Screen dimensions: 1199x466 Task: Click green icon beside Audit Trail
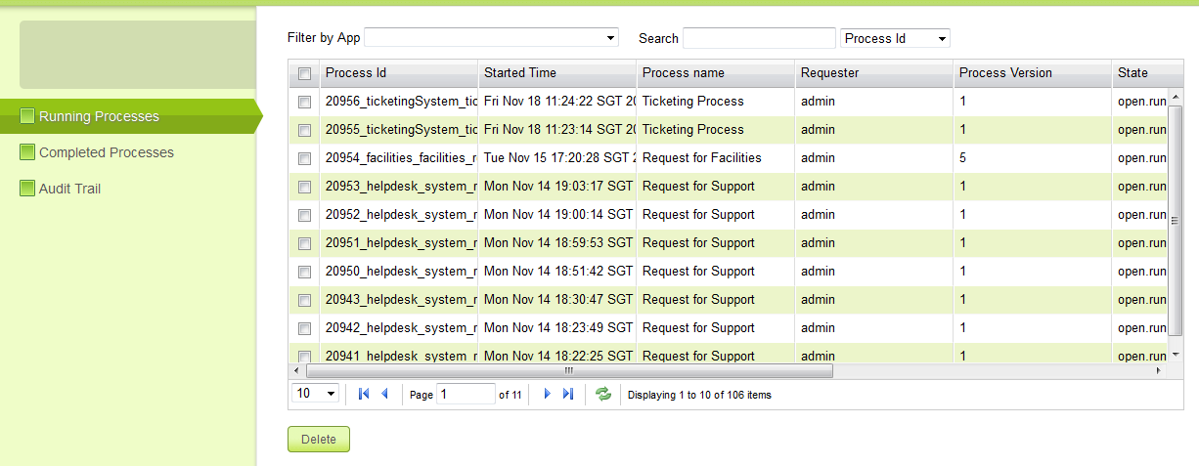(x=27, y=189)
